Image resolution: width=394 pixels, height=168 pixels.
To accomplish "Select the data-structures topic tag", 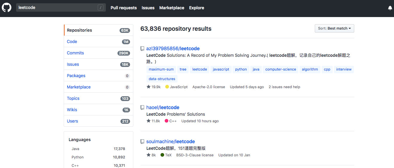I will click(162, 79).
